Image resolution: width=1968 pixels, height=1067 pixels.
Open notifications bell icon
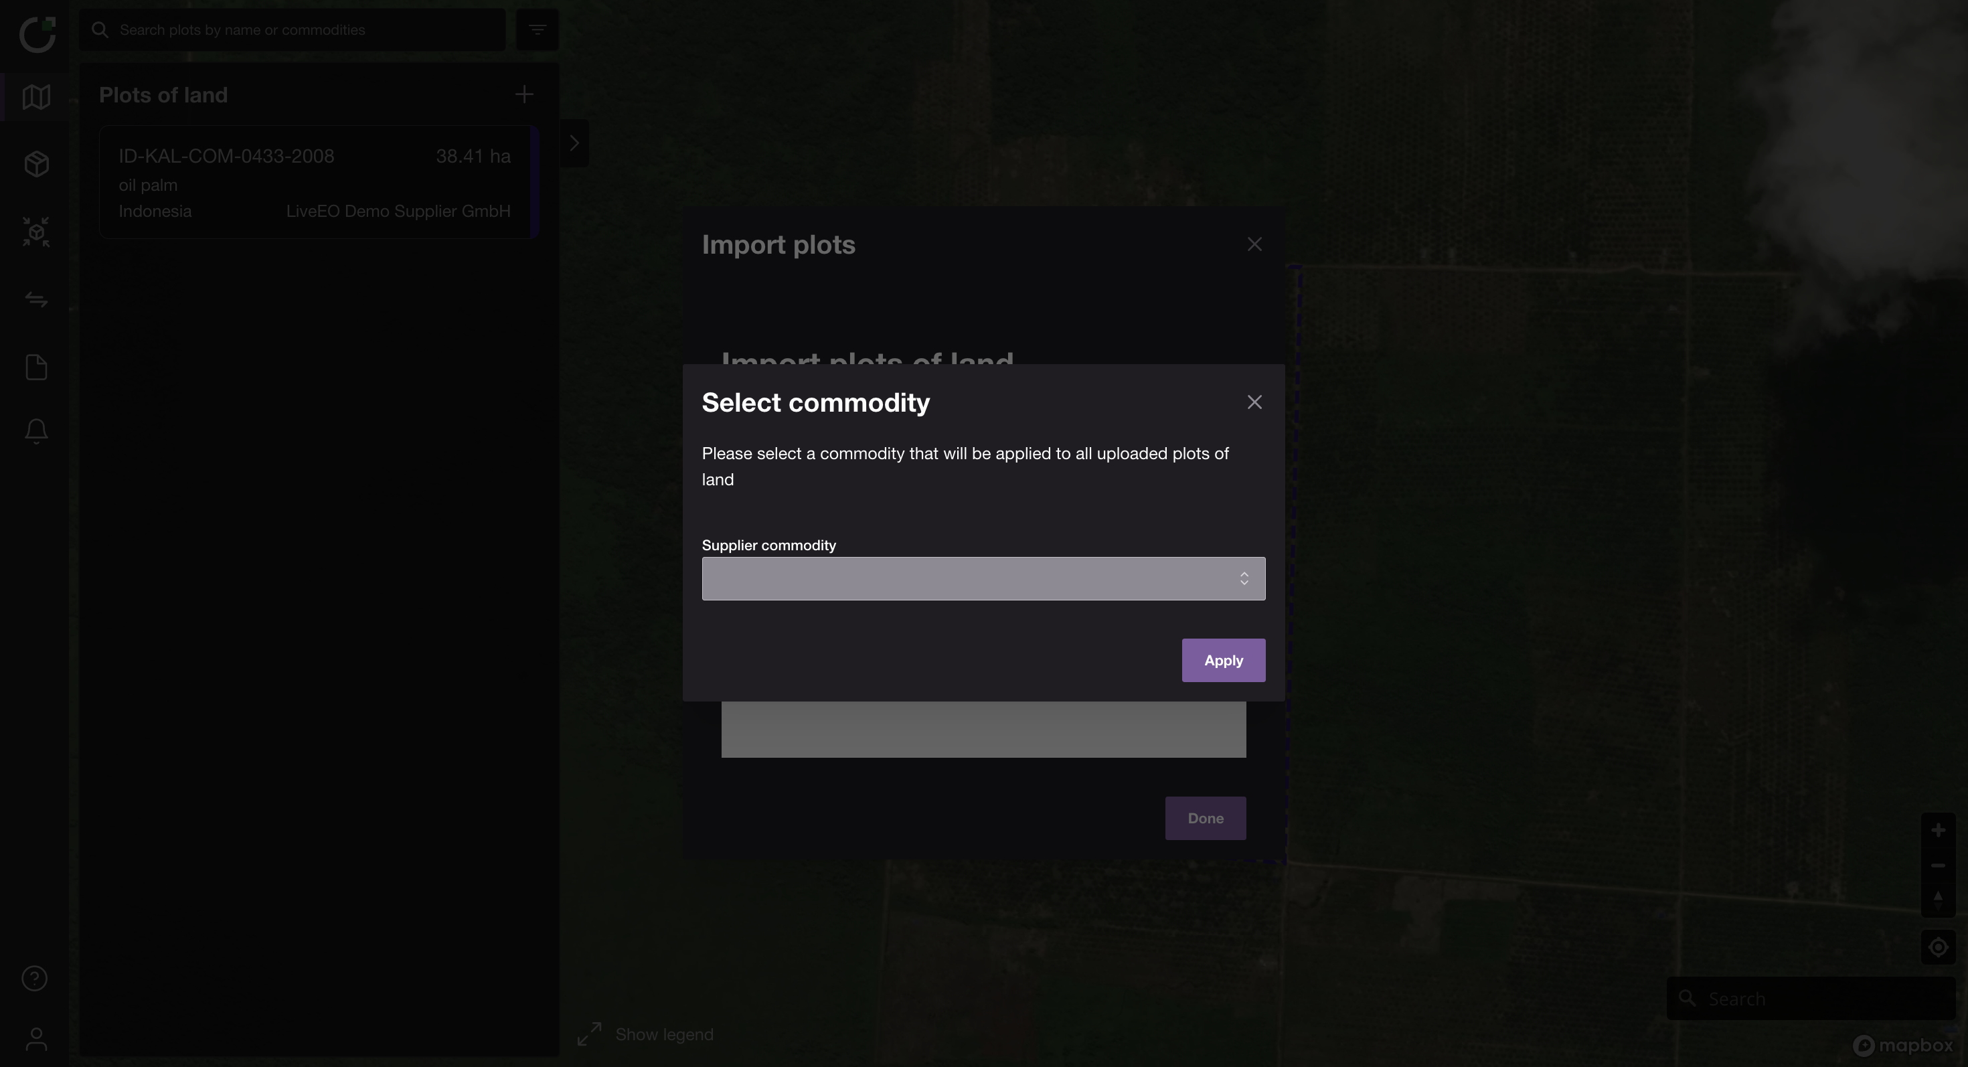(x=36, y=431)
